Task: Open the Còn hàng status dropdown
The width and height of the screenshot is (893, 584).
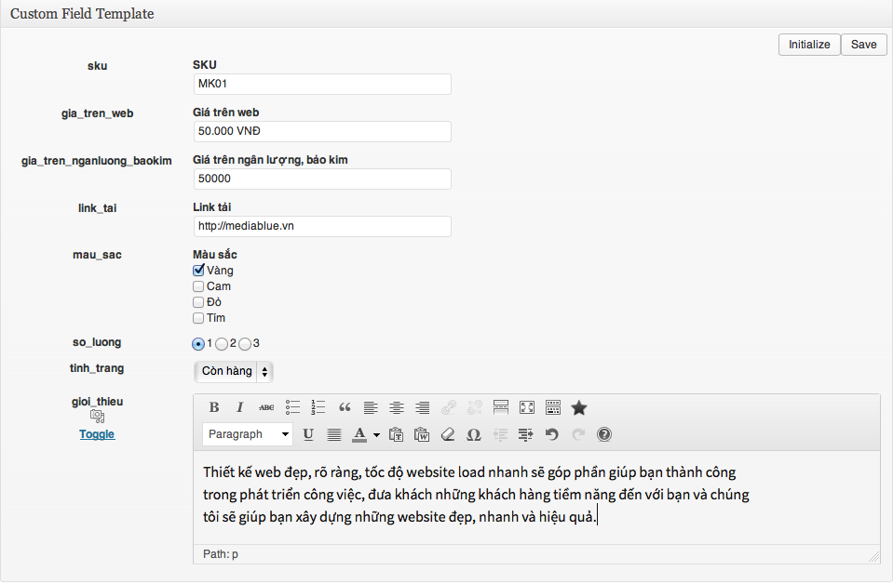Action: [x=234, y=372]
